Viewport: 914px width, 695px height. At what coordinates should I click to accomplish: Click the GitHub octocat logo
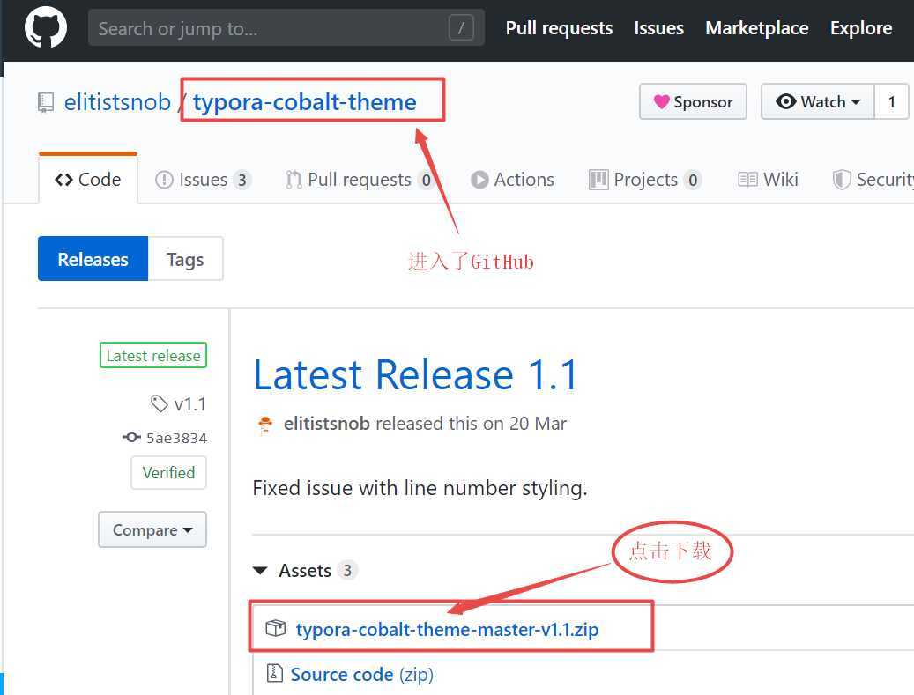tap(46, 27)
